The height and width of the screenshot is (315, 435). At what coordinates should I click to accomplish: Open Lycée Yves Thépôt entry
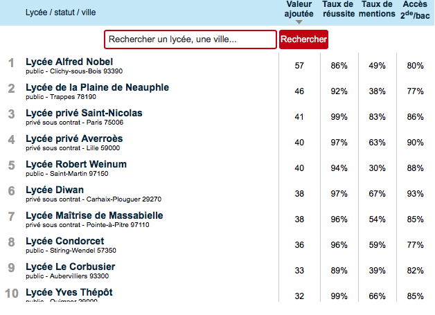point(69,292)
